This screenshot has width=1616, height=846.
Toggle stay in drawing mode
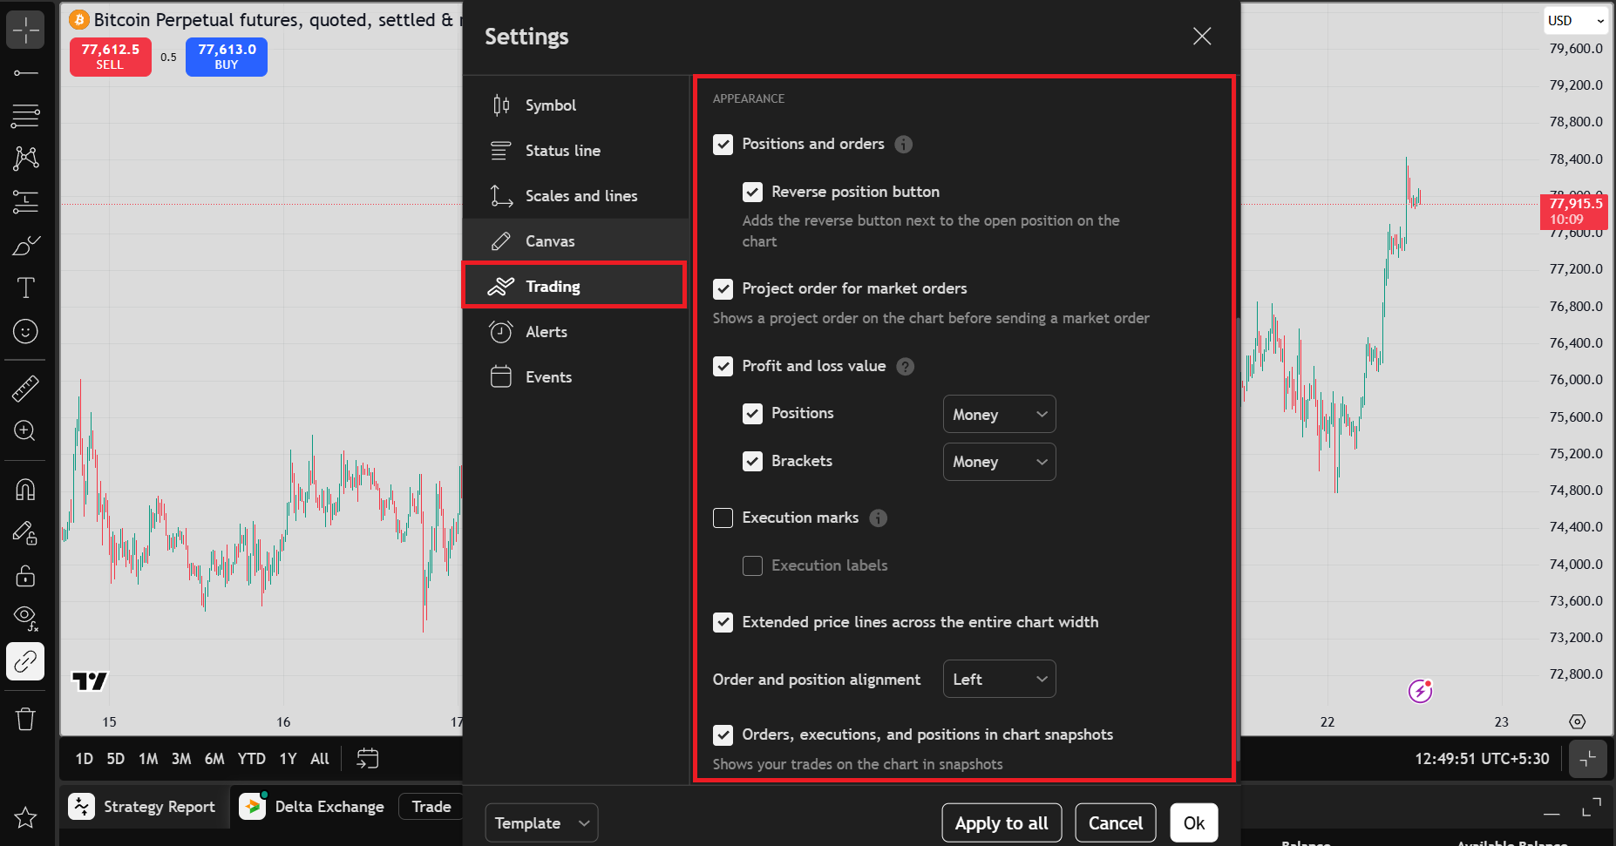[25, 532]
